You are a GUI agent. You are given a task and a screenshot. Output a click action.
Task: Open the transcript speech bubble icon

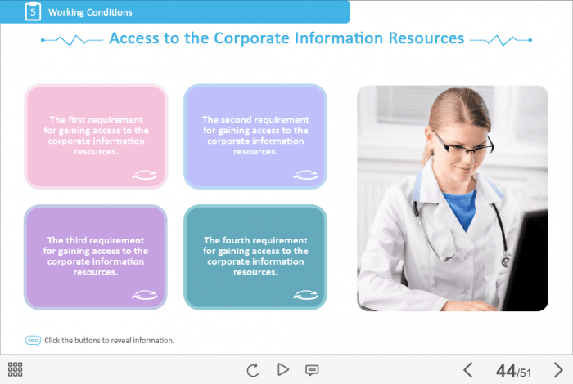pyautogui.click(x=312, y=369)
